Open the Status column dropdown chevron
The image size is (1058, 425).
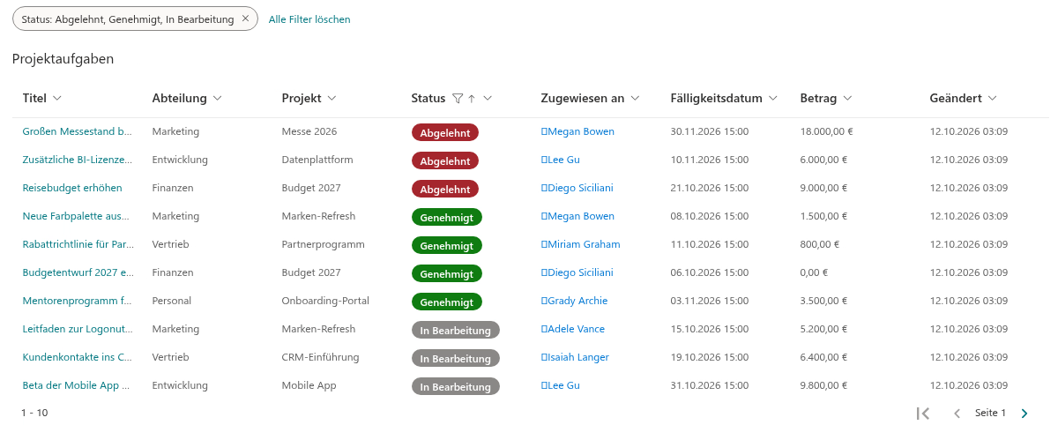pos(487,98)
